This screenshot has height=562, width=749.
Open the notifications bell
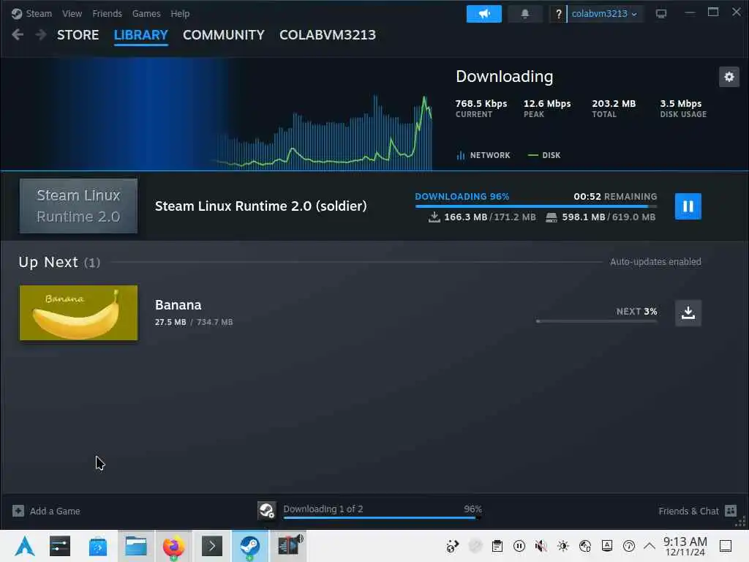point(525,14)
